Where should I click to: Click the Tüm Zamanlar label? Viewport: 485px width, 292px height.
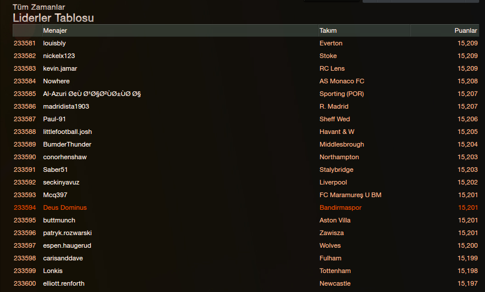click(39, 7)
